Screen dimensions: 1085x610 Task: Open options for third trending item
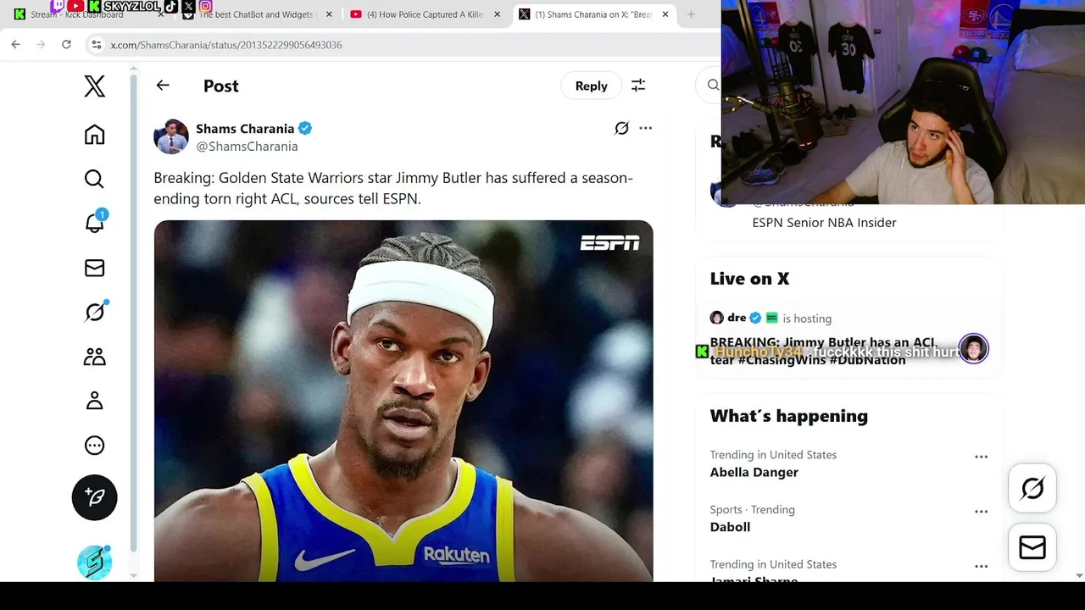[x=981, y=566]
